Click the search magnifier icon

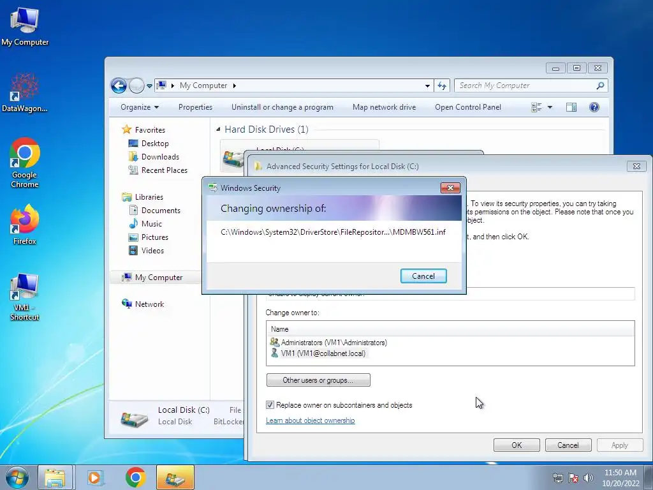tap(600, 85)
